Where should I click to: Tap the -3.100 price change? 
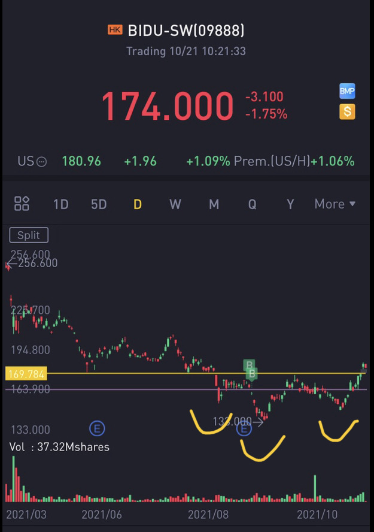(x=264, y=96)
